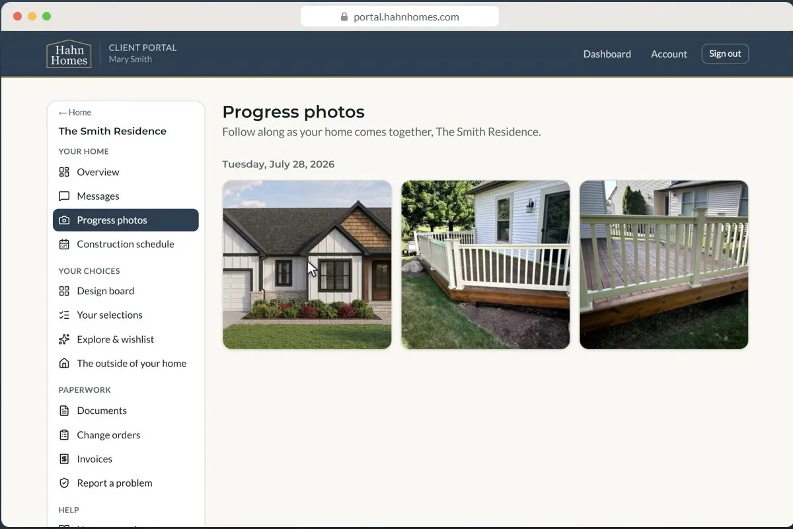Click the Report a problem shield icon
Screen dimensions: 793x529
tap(64, 483)
